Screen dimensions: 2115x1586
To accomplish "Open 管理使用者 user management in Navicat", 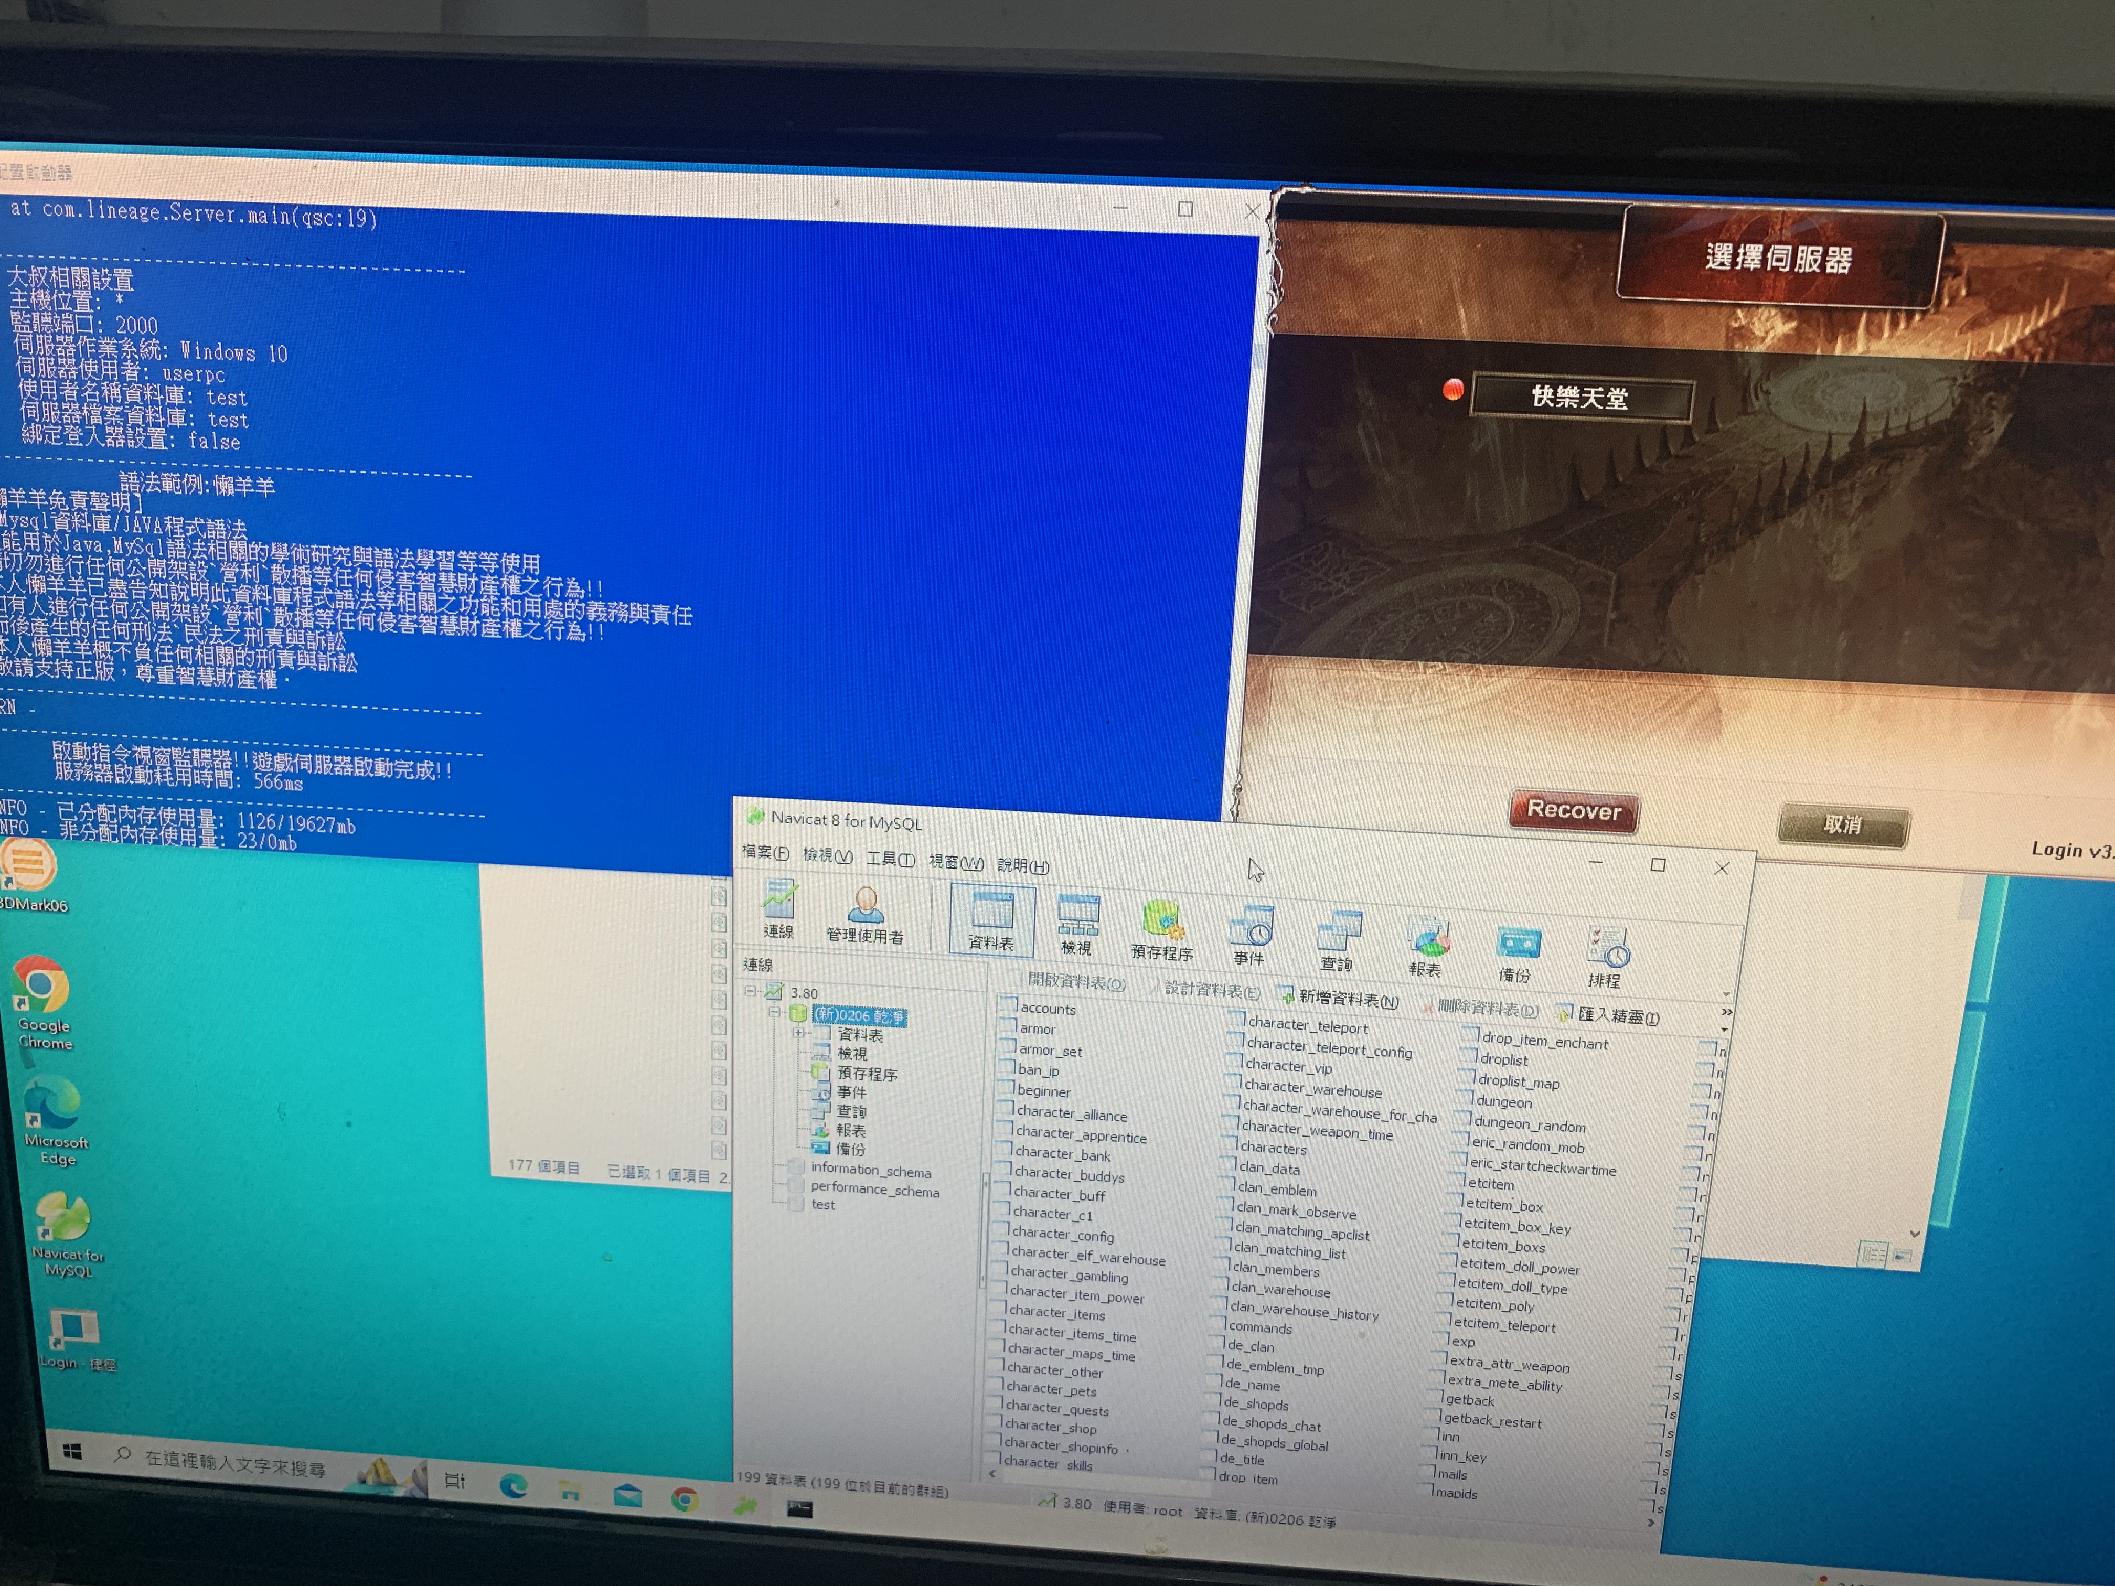I will point(866,915).
